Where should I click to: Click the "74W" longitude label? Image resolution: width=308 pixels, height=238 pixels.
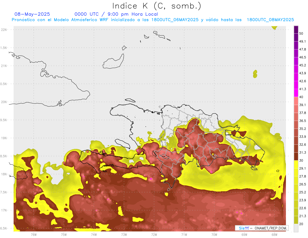pyautogui.click(x=94, y=234)
